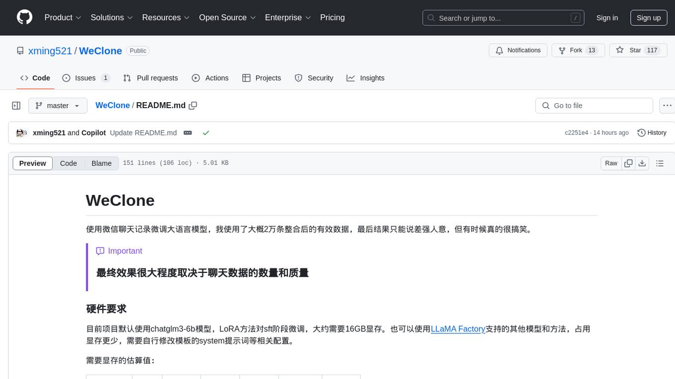
Task: Open the LLaMA Factory link
Action: tap(458, 329)
